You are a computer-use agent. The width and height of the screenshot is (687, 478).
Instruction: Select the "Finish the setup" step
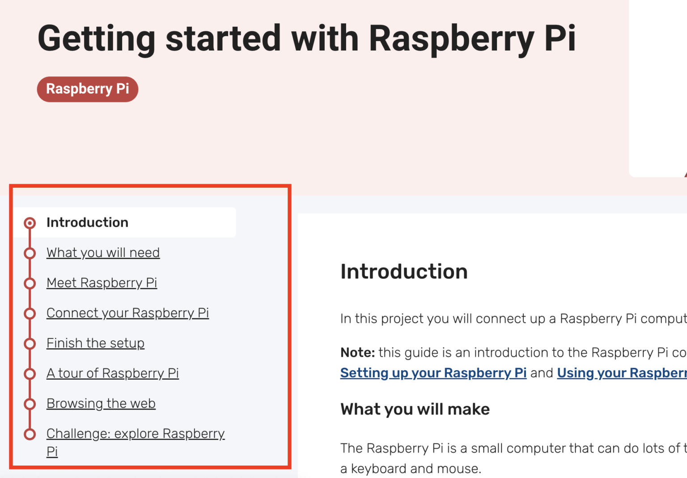coord(95,343)
